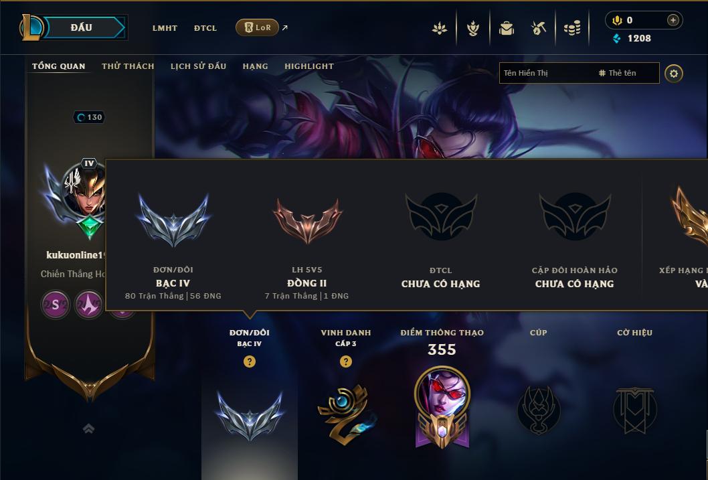This screenshot has width=708, height=480.
Task: Click the Cúp trophy emblem
Action: pyautogui.click(x=539, y=410)
